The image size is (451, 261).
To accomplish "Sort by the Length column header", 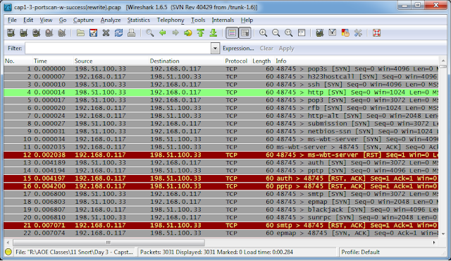I will click(x=262, y=61).
